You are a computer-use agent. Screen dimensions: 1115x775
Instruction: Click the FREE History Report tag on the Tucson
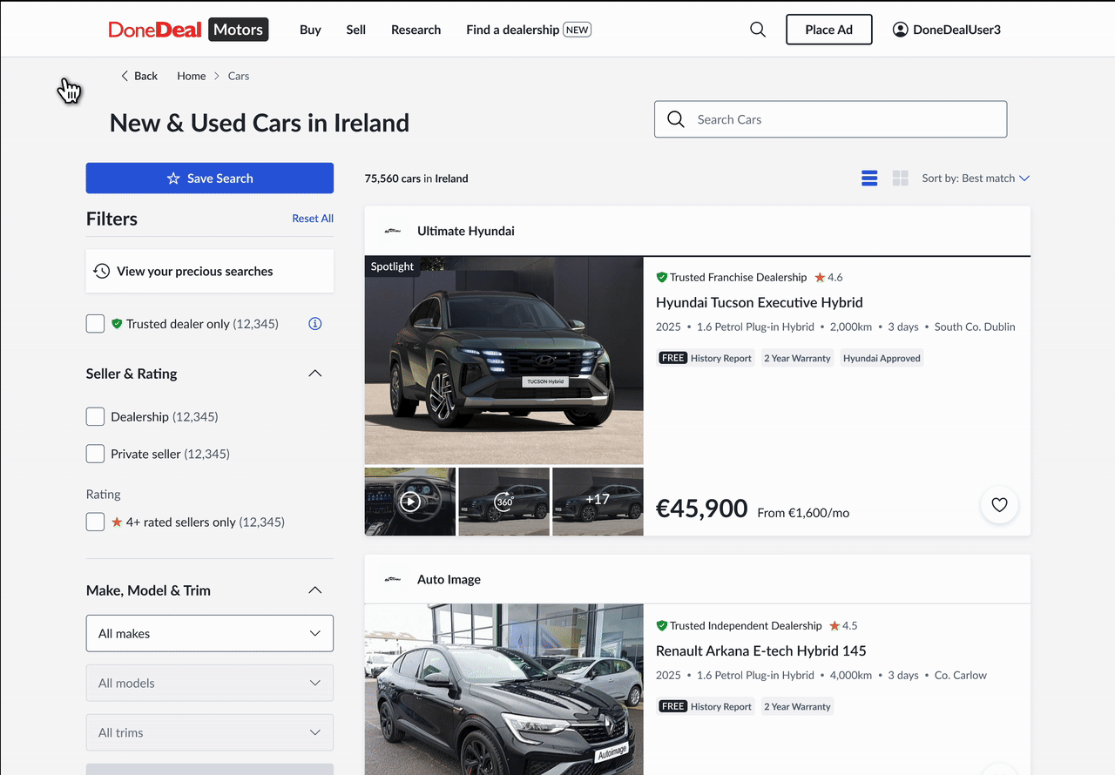click(x=706, y=358)
